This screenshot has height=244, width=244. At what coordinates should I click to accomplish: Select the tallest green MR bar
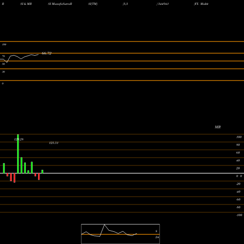point(18,154)
